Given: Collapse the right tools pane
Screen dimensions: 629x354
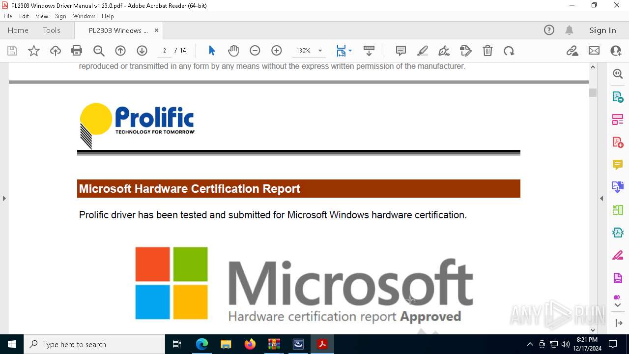Looking at the screenshot, I should tap(618, 323).
